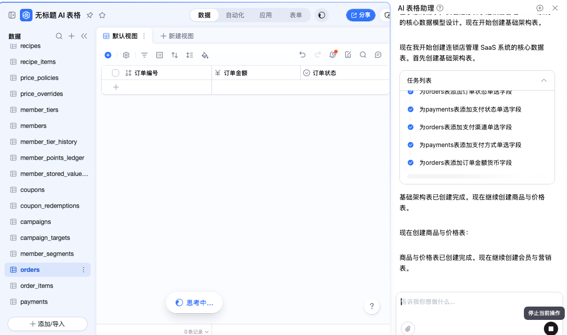Star the untitled AI table as favorite
567x335 pixels.
[102, 15]
